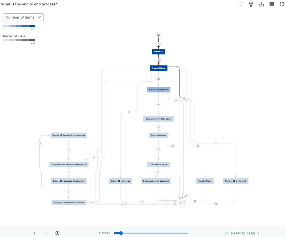The height and width of the screenshot is (237, 286).
Task: Zoom out with the minus icon
Action: [46, 233]
